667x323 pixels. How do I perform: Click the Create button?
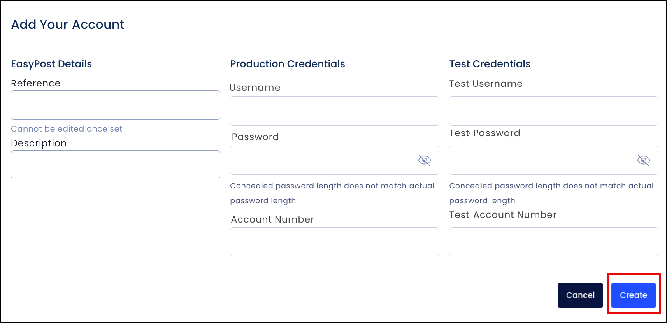coord(634,295)
